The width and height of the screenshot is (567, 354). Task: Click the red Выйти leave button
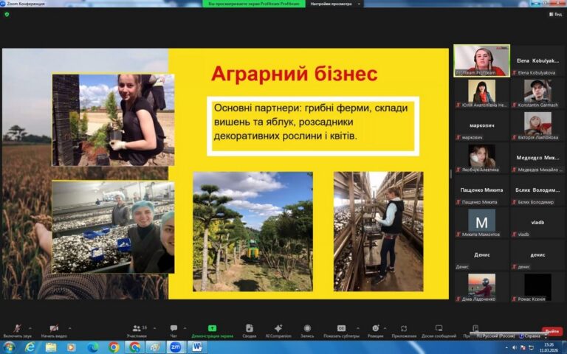[x=551, y=331]
